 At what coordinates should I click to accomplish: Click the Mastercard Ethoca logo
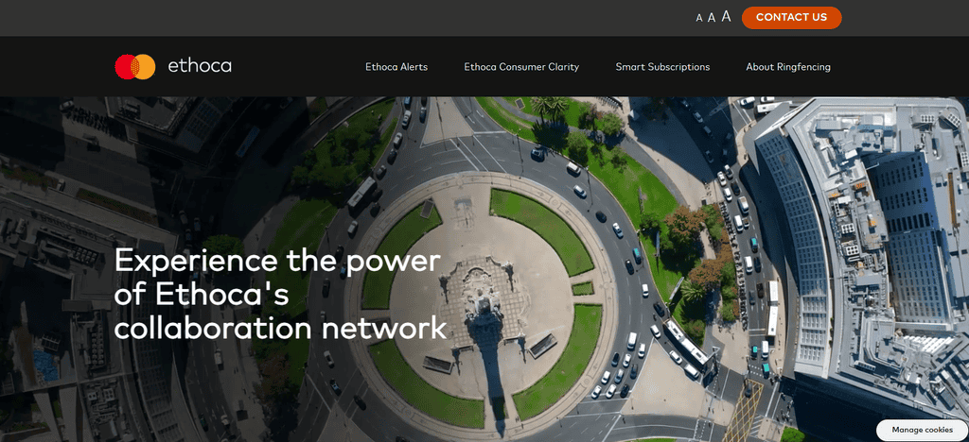[x=173, y=66]
